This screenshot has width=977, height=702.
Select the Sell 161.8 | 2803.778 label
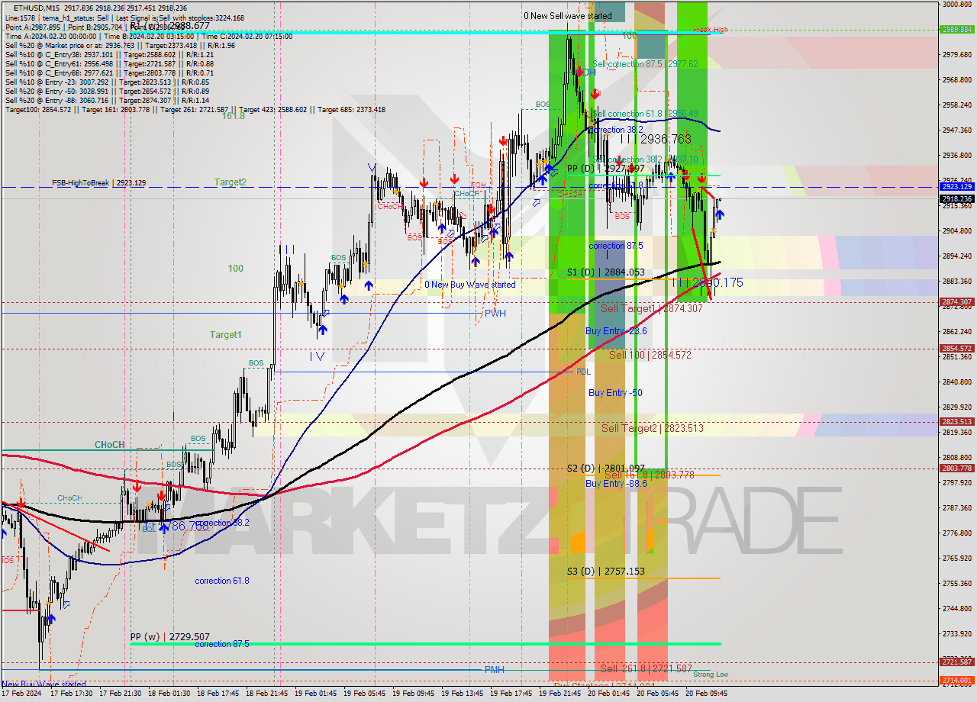[649, 475]
